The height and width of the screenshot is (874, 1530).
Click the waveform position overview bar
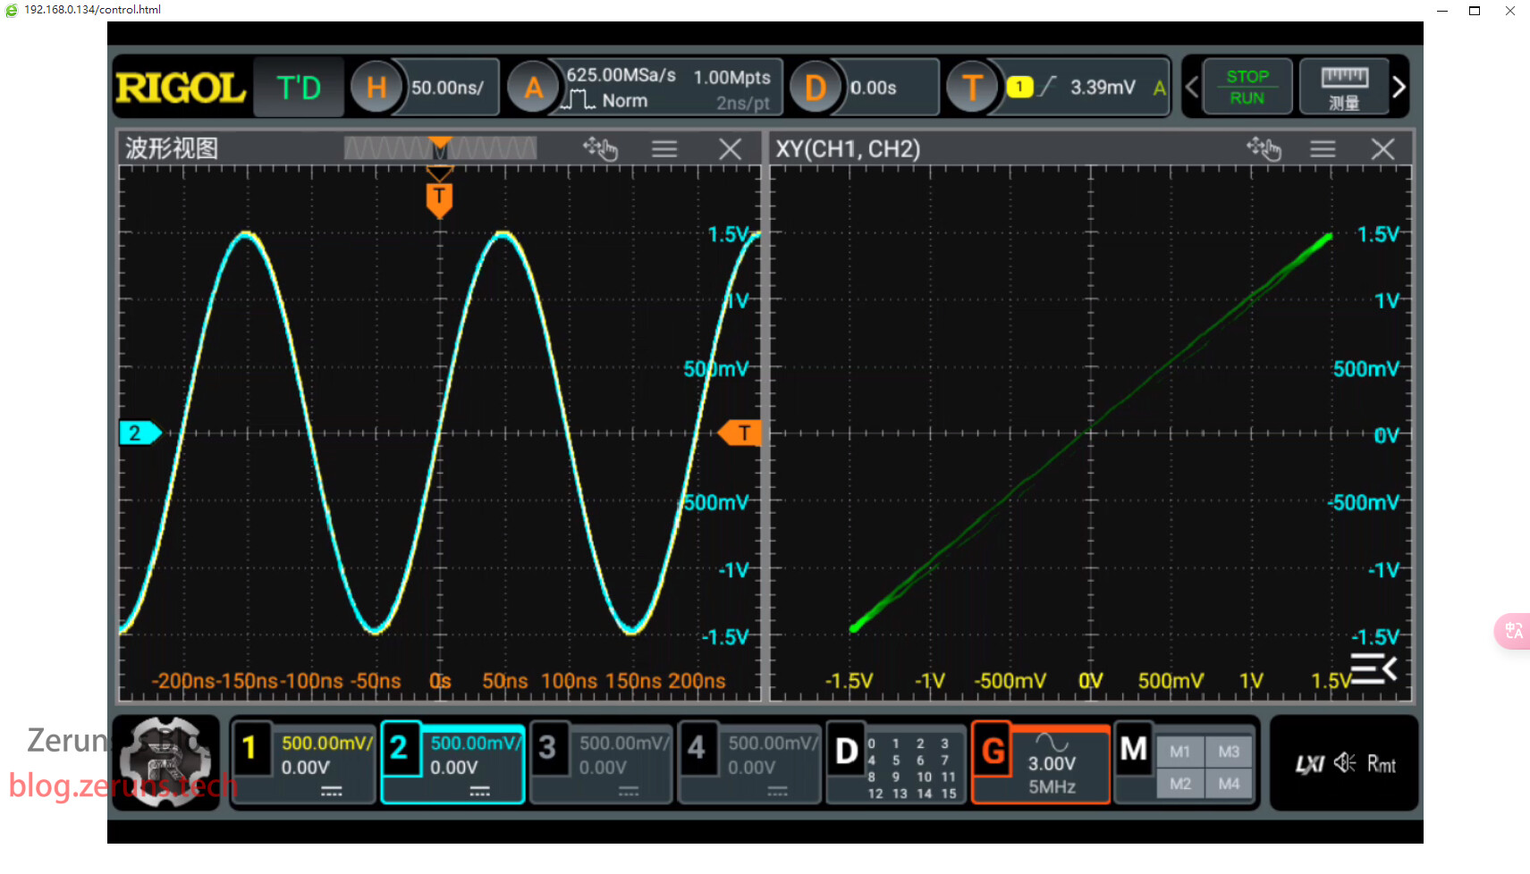[440, 148]
